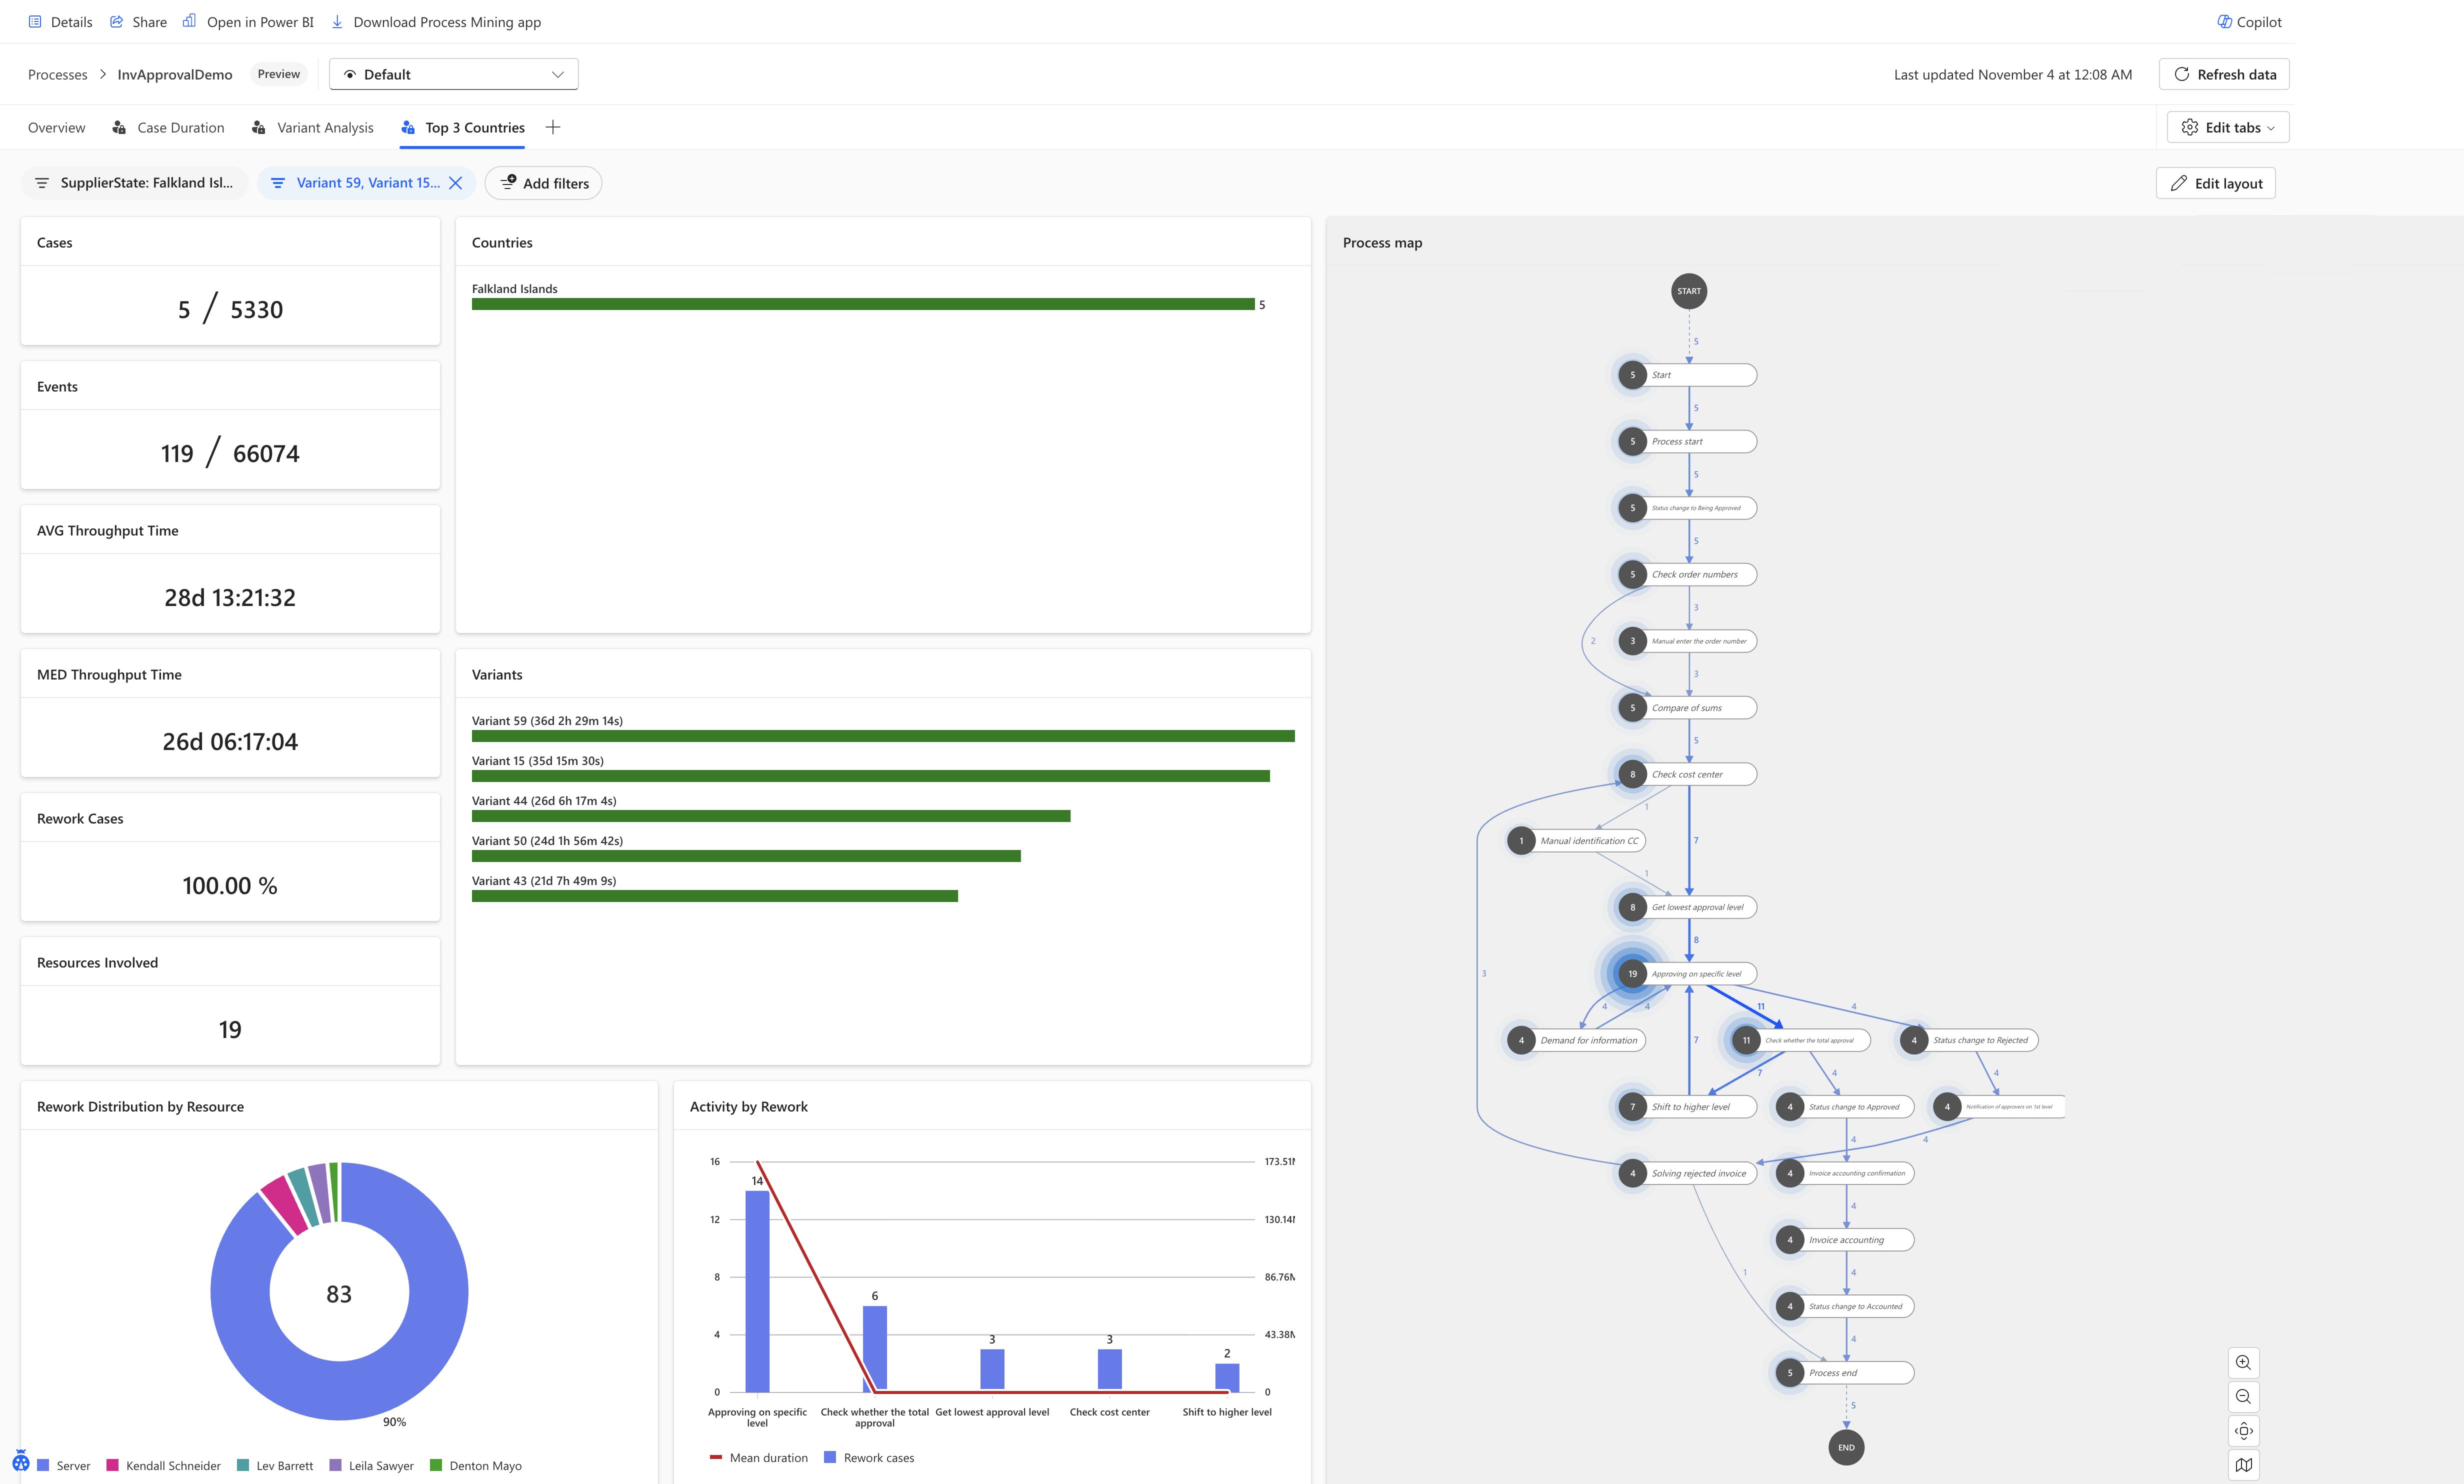This screenshot has width=2464, height=1484.
Task: Remove the Variant 59, Variant 15 filter
Action: 456,182
